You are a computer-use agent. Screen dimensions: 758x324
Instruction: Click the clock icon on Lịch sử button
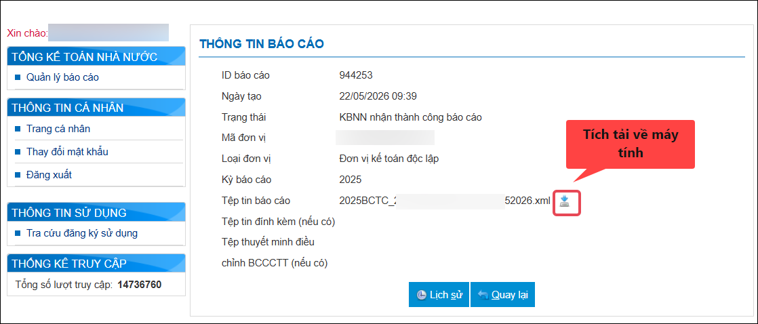point(422,295)
